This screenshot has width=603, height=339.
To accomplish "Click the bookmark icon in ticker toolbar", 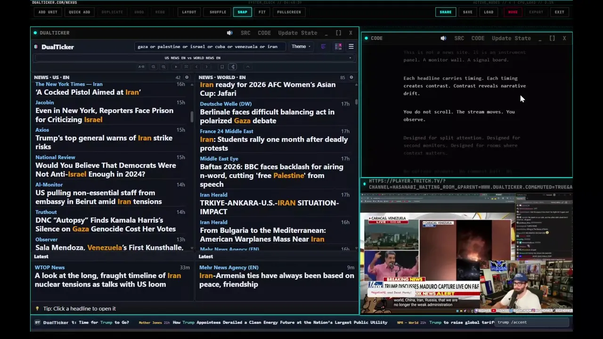I will tap(222, 67).
